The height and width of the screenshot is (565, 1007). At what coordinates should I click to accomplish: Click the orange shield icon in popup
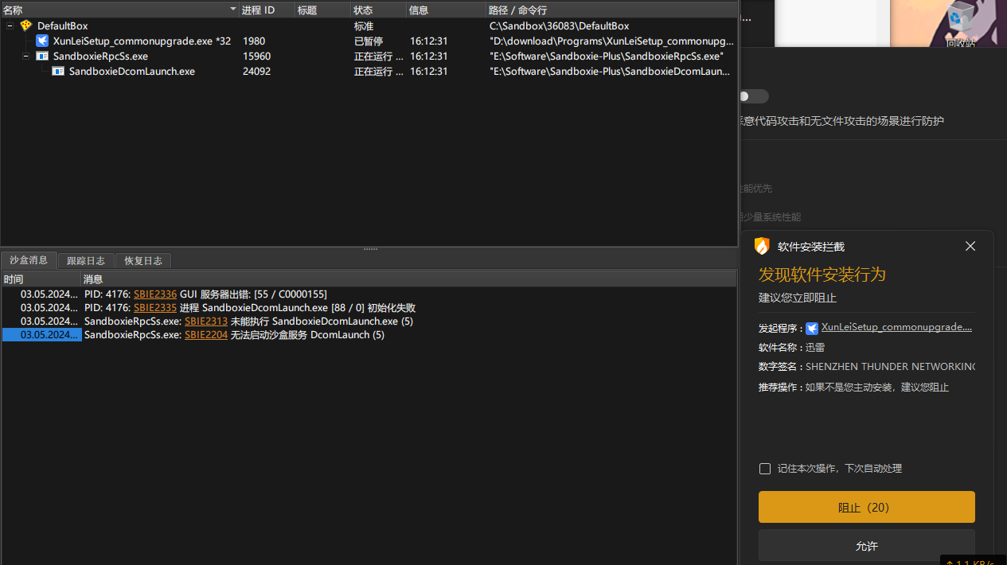click(x=763, y=247)
